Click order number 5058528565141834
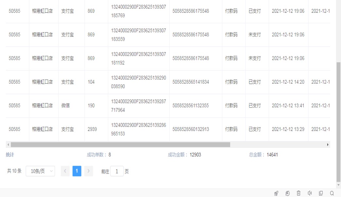Image resolution: width=341 pixels, height=197 pixels. [191, 82]
